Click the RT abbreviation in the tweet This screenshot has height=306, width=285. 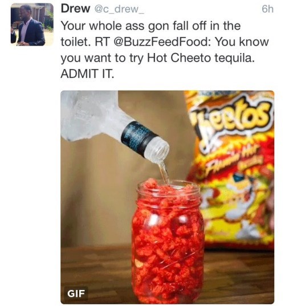(102, 42)
